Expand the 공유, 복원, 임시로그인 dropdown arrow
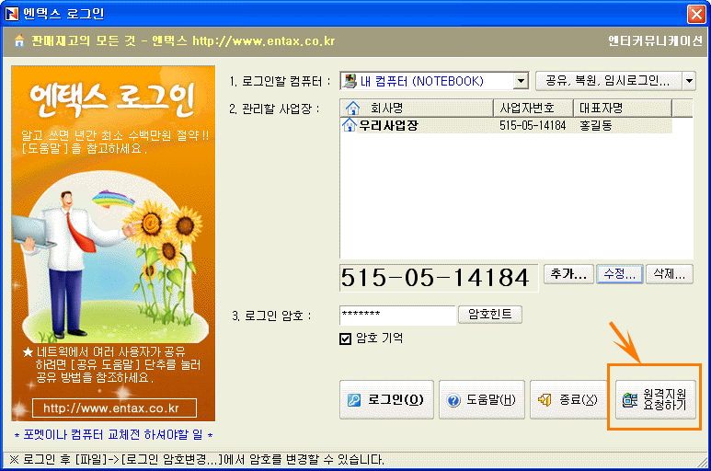 coord(689,81)
